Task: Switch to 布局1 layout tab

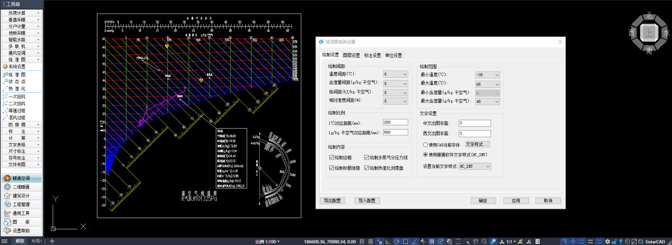Action: pos(37,241)
